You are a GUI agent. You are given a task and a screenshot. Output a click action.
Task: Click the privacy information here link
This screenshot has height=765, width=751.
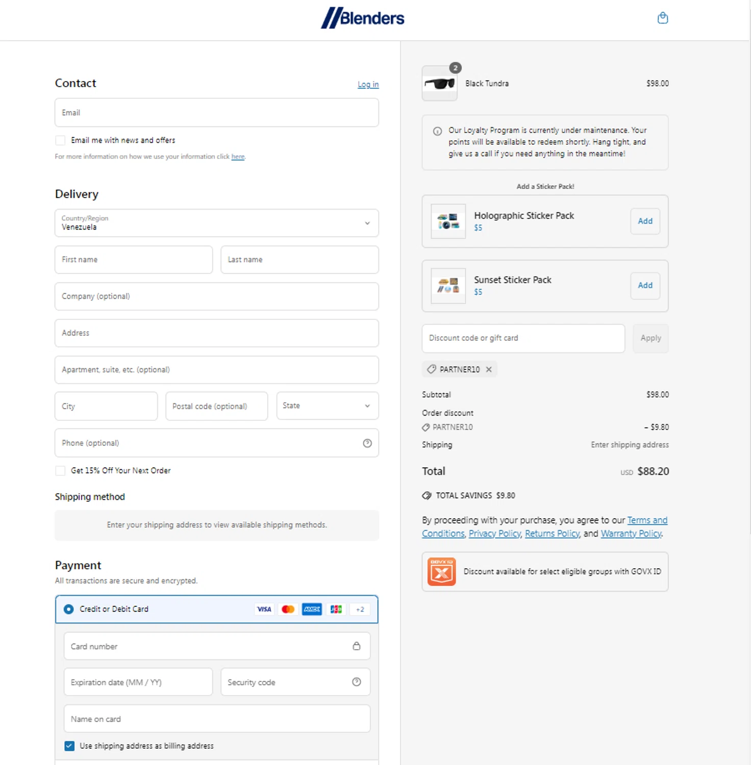point(238,157)
